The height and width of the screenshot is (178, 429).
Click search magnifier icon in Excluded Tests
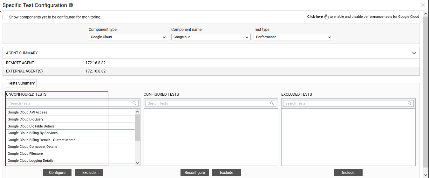click(x=410, y=103)
